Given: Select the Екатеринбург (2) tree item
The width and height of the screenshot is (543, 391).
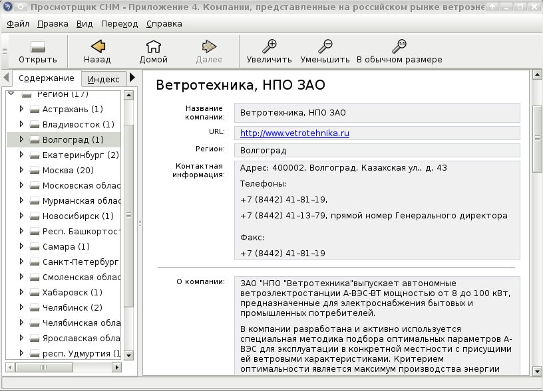Looking at the screenshot, I should coord(81,155).
